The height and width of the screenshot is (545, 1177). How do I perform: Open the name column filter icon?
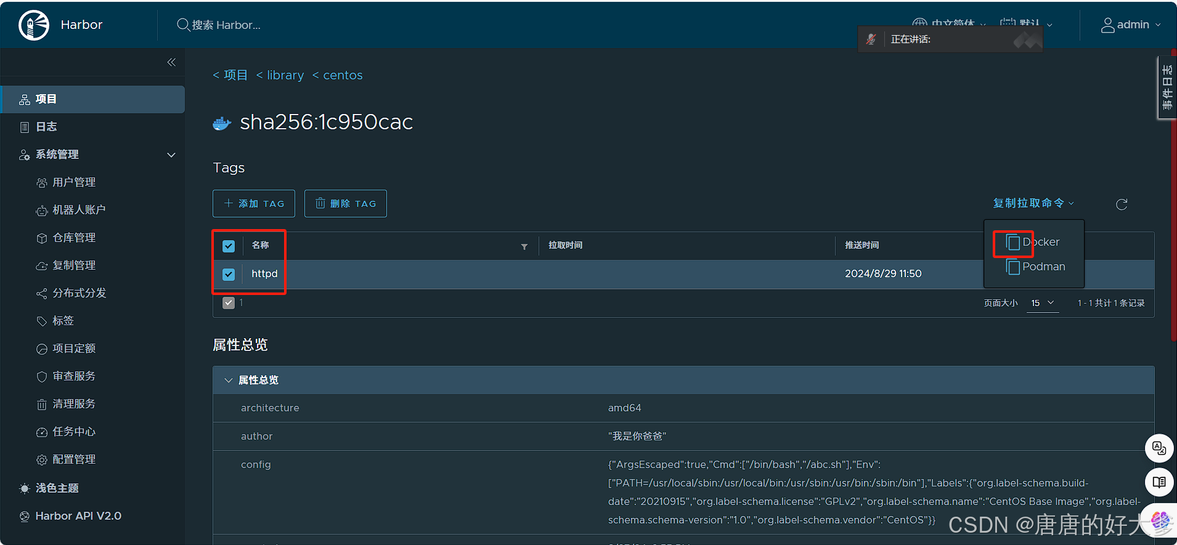coord(524,246)
